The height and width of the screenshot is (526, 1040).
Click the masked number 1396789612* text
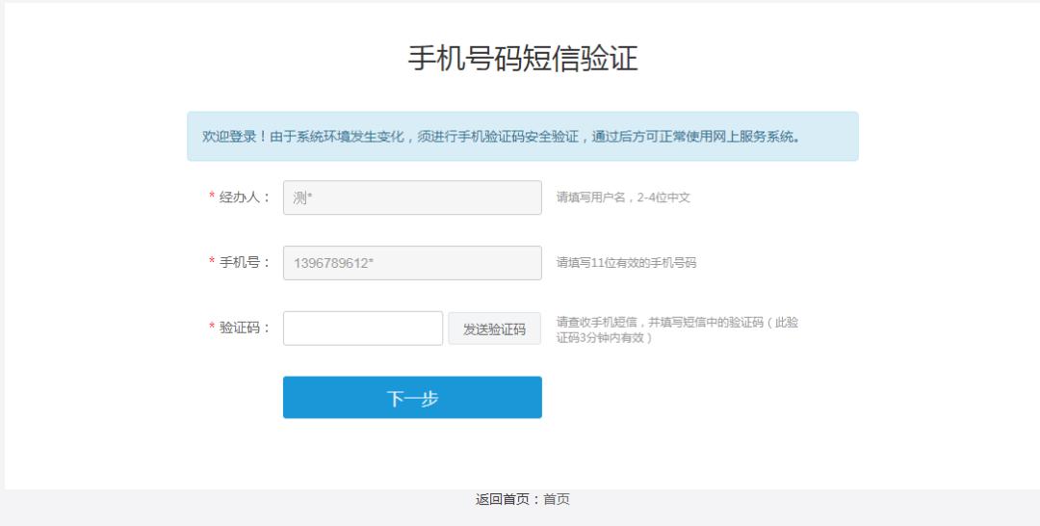coord(333,263)
